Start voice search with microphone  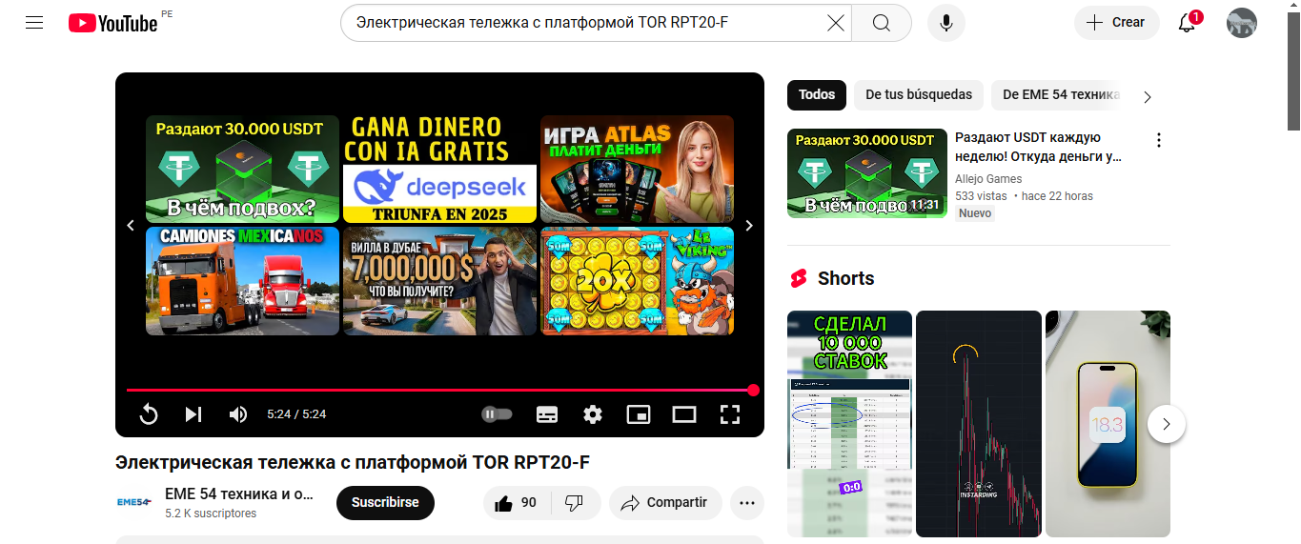pos(945,23)
